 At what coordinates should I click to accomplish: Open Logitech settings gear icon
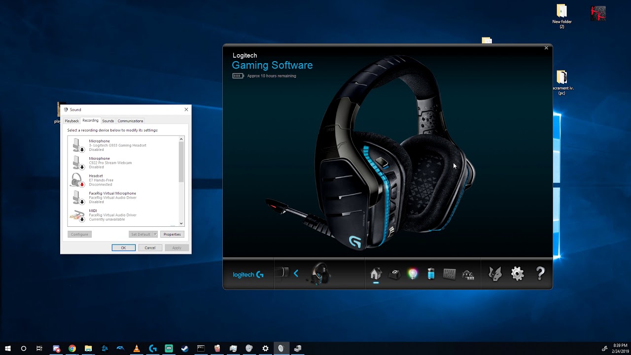coord(518,274)
